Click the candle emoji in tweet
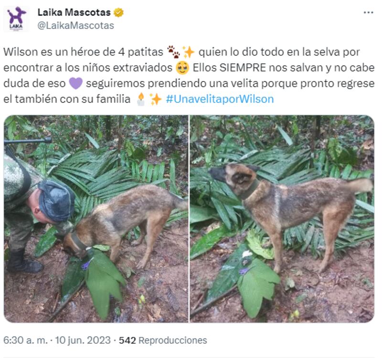 pos(141,99)
